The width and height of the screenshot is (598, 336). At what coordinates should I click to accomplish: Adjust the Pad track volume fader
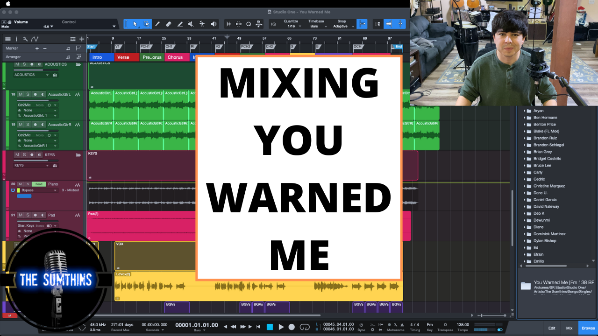pyautogui.click(x=38, y=221)
